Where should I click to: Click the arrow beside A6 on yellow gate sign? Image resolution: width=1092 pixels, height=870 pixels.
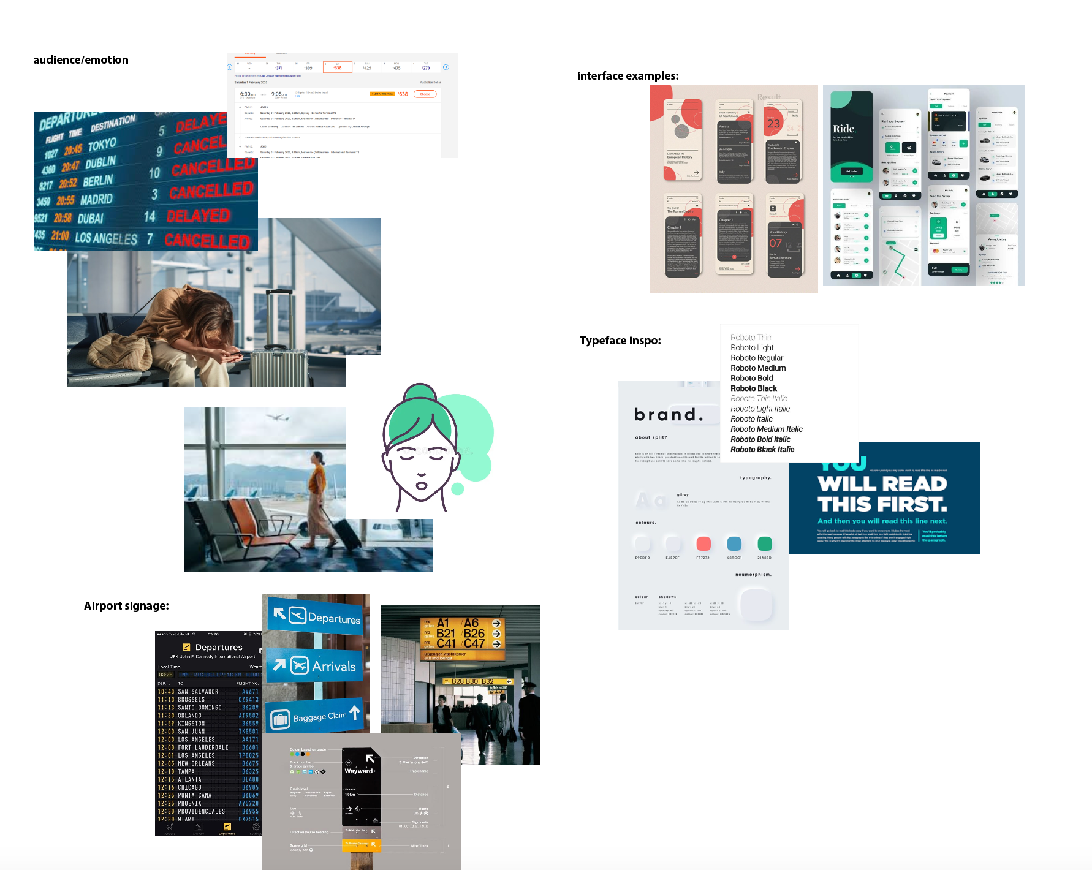click(496, 624)
